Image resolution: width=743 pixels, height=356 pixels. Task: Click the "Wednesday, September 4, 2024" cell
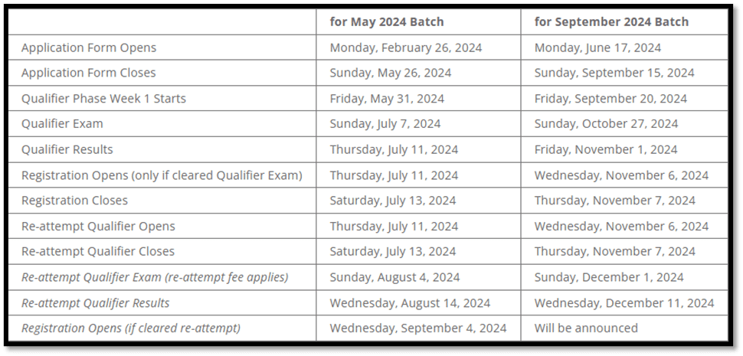[418, 328]
